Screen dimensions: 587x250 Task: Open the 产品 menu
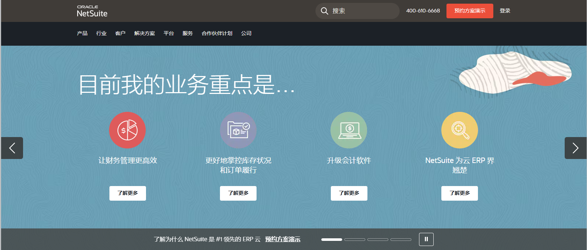[82, 33]
